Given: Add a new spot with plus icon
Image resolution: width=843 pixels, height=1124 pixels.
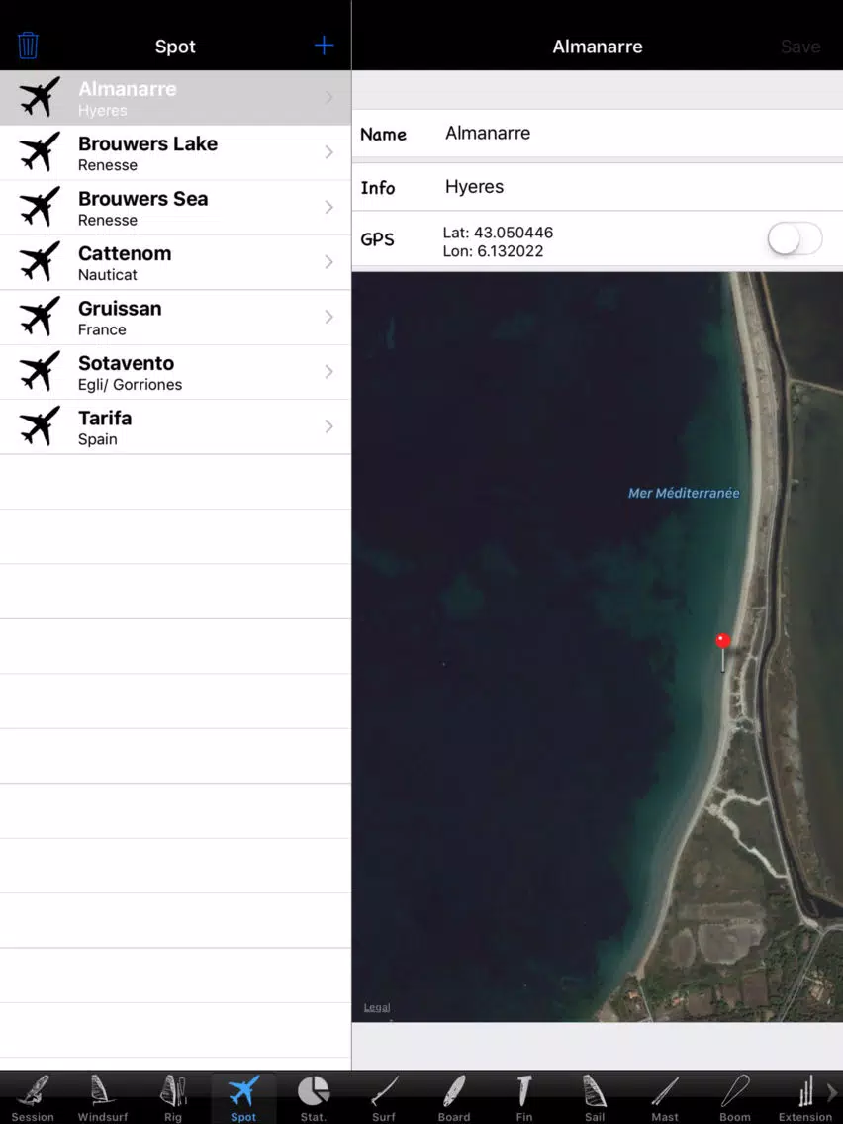Looking at the screenshot, I should pos(324,46).
